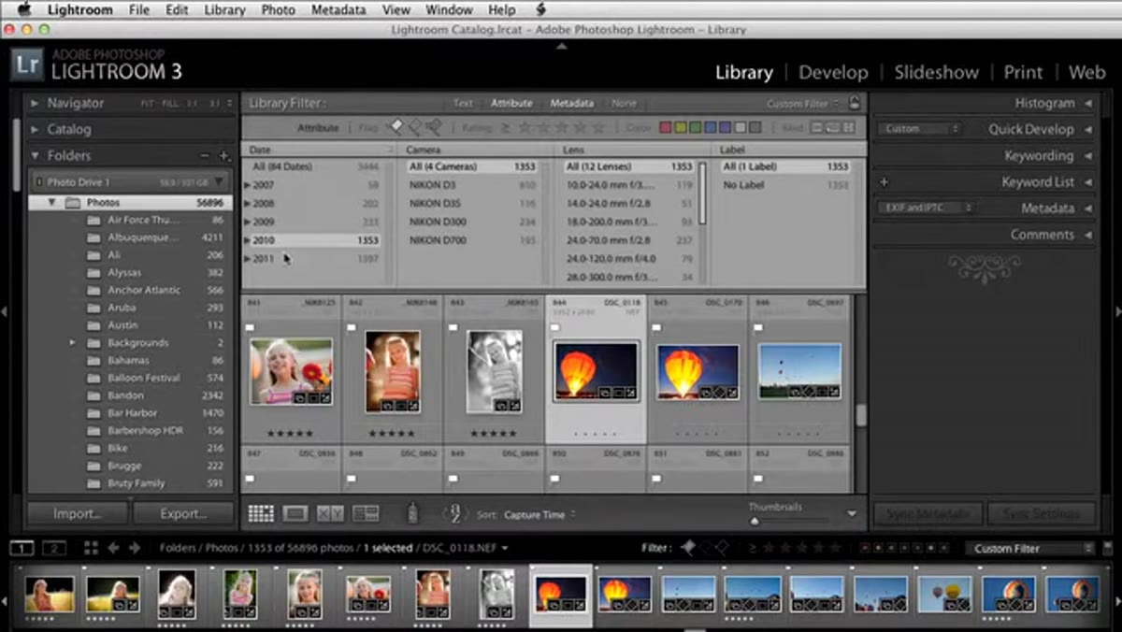The width and height of the screenshot is (1122, 632).
Task: Toggle flag on balloon photo DSC_0118
Action: (x=555, y=328)
